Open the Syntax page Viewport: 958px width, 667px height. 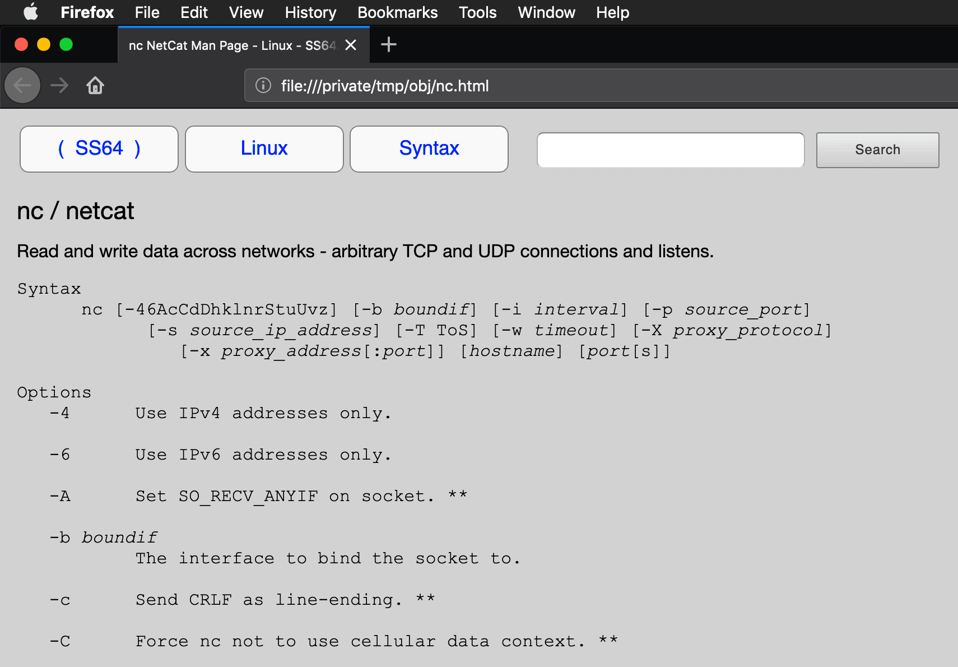[429, 149]
